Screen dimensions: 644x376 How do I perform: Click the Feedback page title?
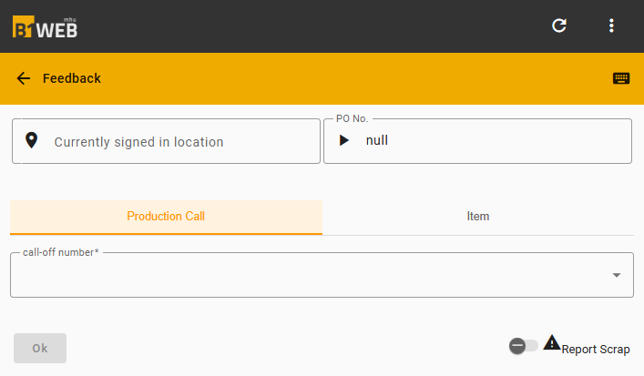[72, 78]
